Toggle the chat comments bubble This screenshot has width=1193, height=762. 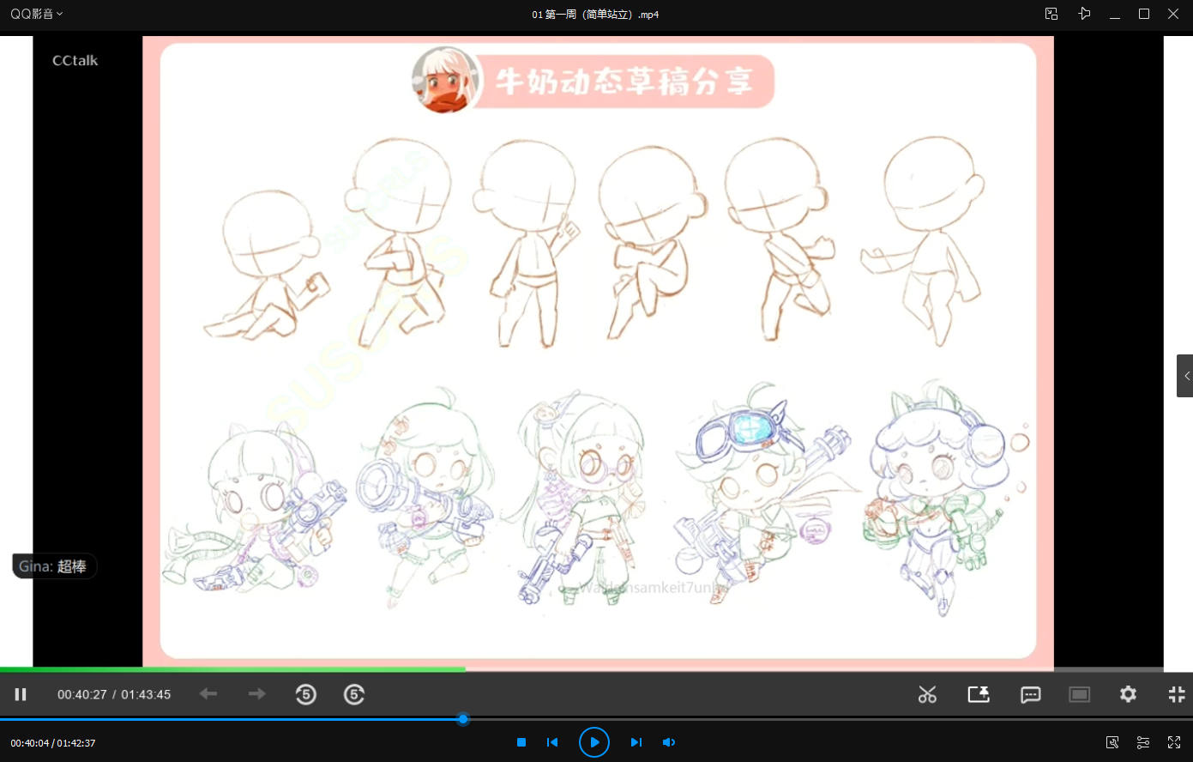coord(1030,694)
